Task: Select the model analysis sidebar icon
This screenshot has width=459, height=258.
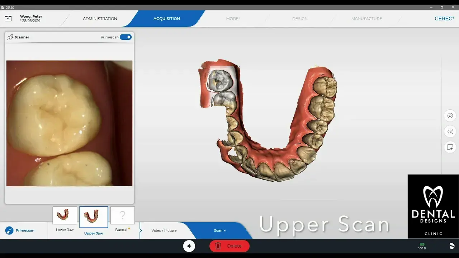Action: coord(450,132)
